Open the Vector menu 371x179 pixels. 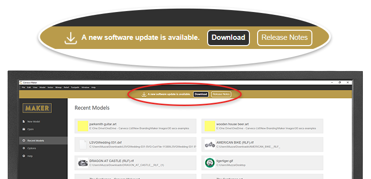[50, 88]
